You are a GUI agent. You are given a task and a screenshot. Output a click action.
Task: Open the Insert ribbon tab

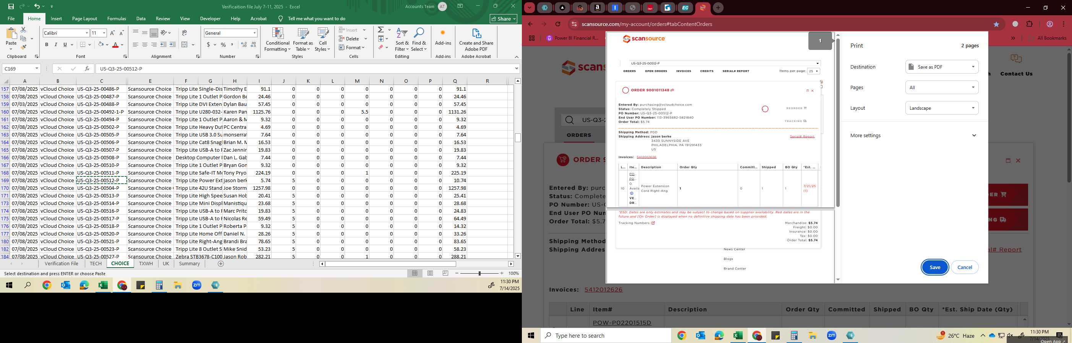(x=56, y=19)
